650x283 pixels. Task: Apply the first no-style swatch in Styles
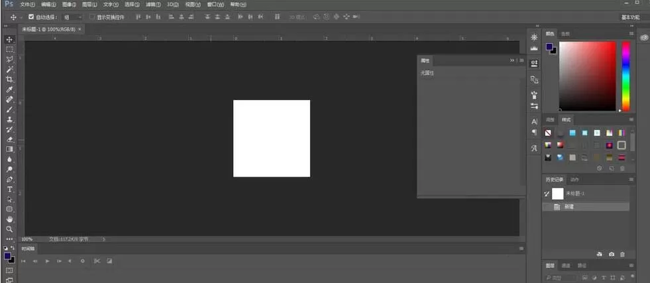[x=548, y=133]
